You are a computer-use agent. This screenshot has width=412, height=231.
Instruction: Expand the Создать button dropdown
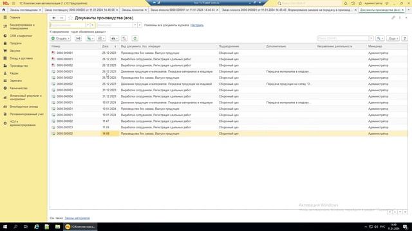tap(69, 38)
